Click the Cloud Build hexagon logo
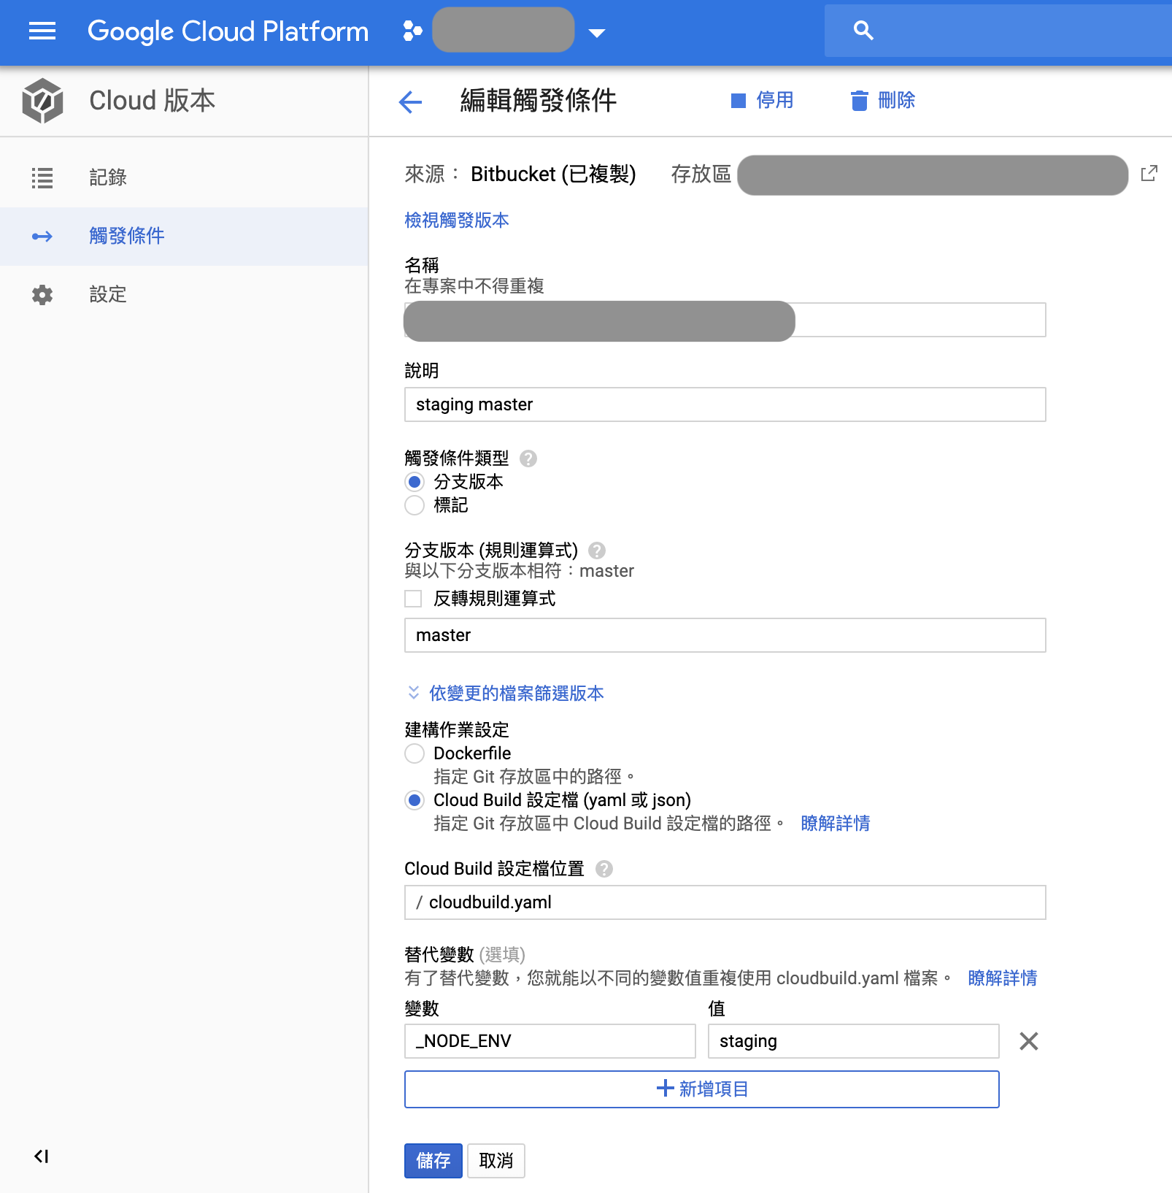Viewport: 1172px width, 1193px height. [42, 101]
